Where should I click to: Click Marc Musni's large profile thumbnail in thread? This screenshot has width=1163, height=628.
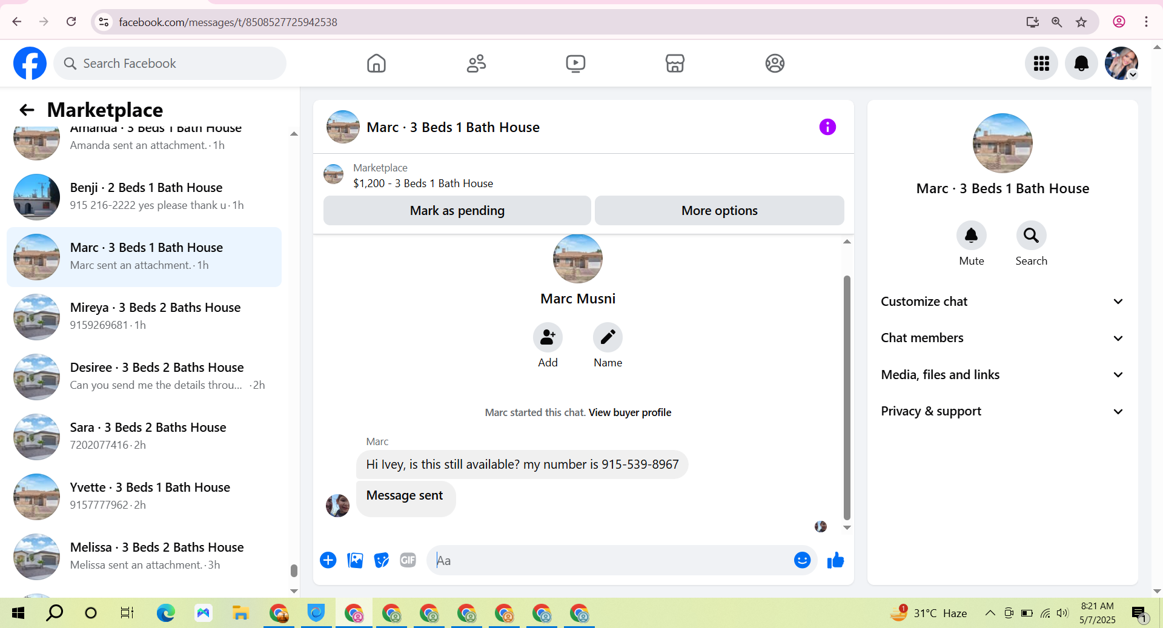578,259
